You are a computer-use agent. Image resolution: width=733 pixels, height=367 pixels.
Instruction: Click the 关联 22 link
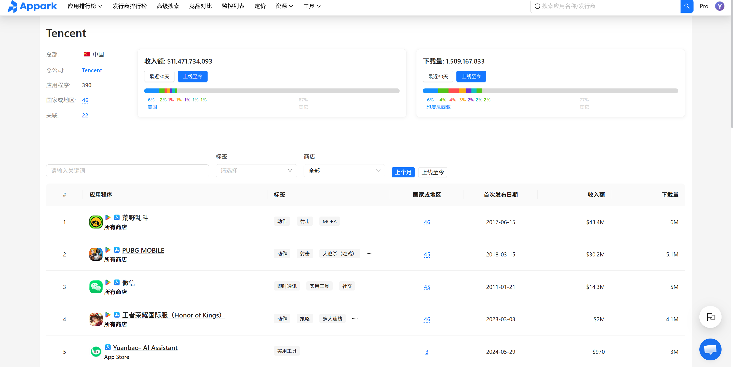tap(85, 115)
